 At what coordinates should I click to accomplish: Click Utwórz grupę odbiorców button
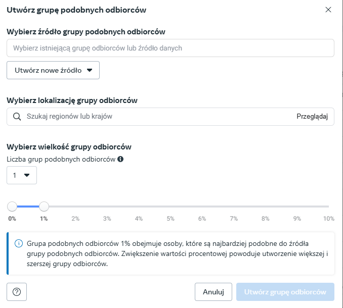285,292
